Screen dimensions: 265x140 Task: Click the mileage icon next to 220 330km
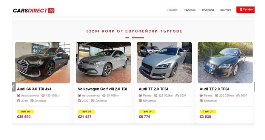(217, 95)
